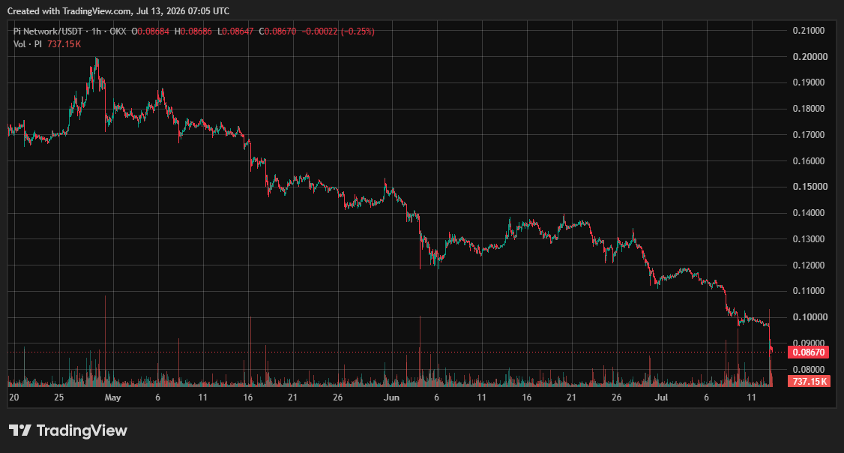Screen dimensions: 844x453
Task: Click the 0.13000 price axis label
Action: [809, 239]
